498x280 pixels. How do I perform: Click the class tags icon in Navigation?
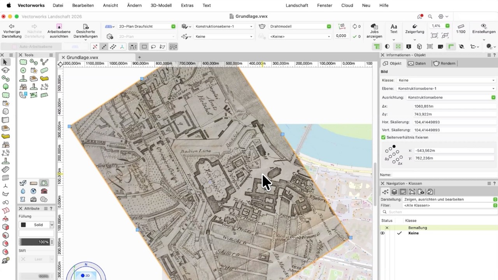coord(385,192)
